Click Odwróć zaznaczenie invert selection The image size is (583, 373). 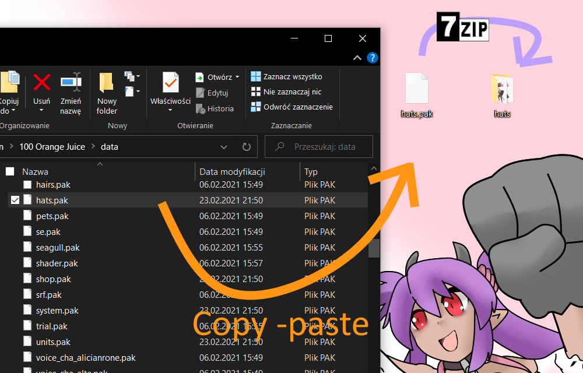click(292, 107)
